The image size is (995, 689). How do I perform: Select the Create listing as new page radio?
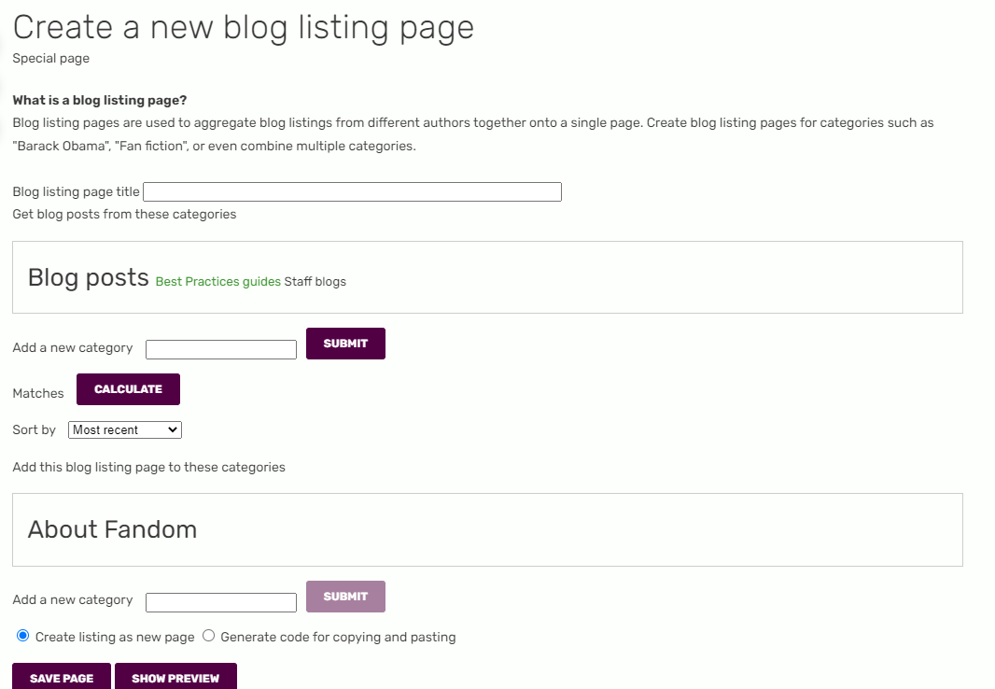coord(23,636)
